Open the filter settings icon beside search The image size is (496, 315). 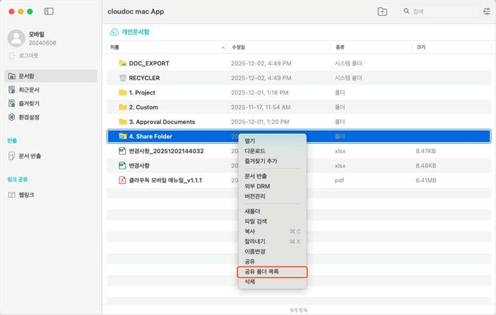click(x=486, y=11)
